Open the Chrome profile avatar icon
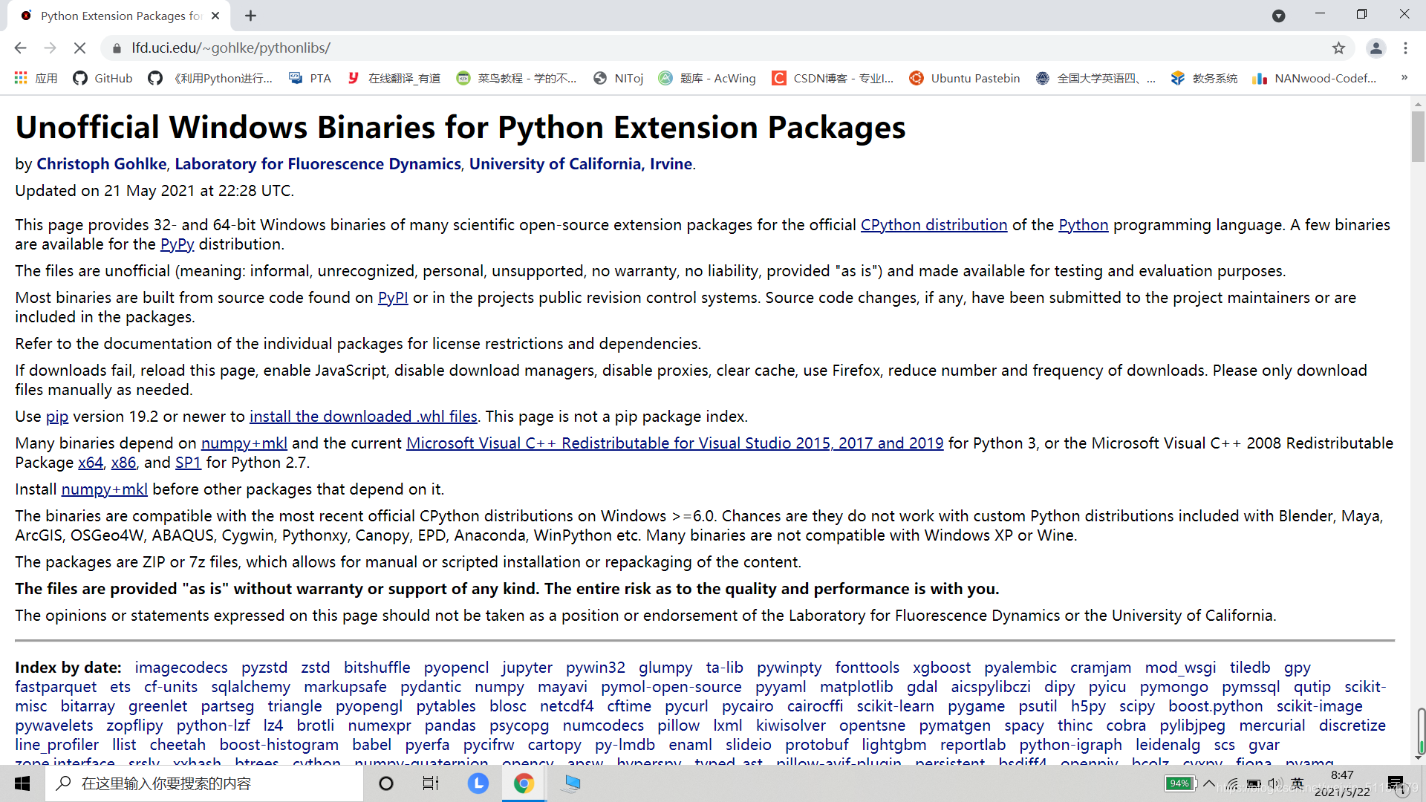1426x802 pixels. (1375, 48)
